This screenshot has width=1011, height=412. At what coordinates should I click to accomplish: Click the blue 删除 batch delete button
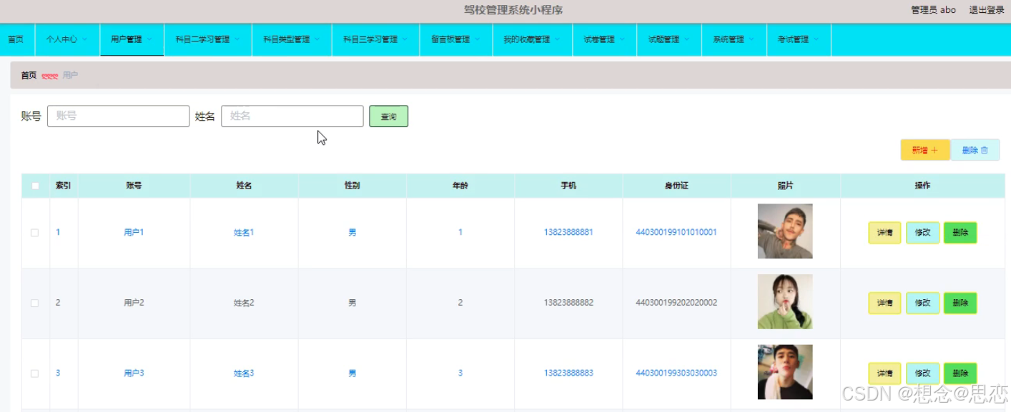(x=975, y=150)
